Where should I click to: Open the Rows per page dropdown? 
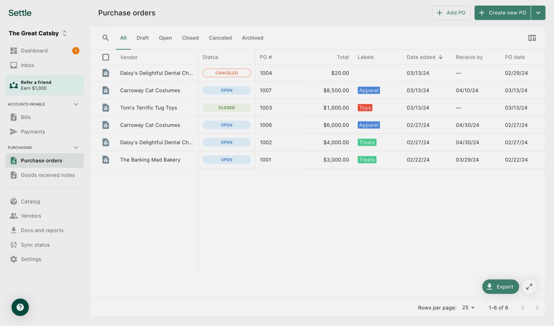468,308
